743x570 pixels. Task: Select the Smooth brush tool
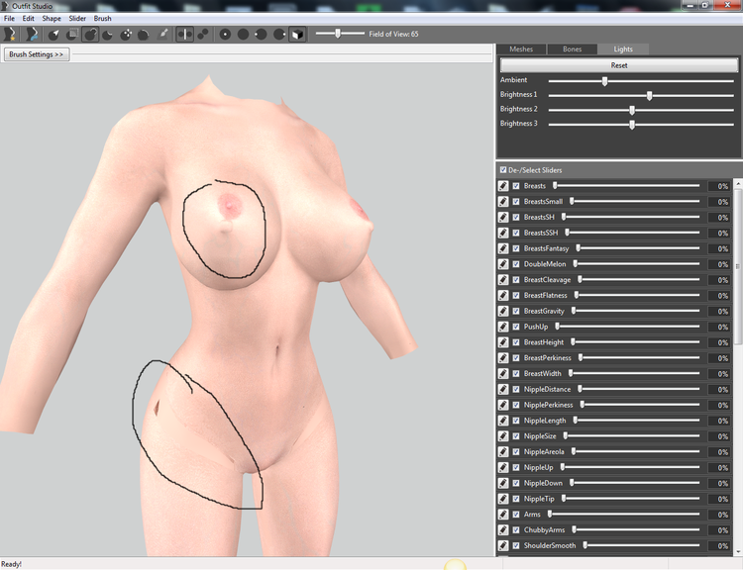[x=144, y=34]
